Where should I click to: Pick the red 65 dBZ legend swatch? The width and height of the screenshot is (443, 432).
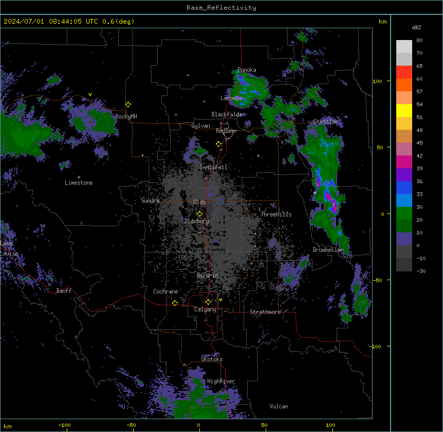[x=404, y=72]
